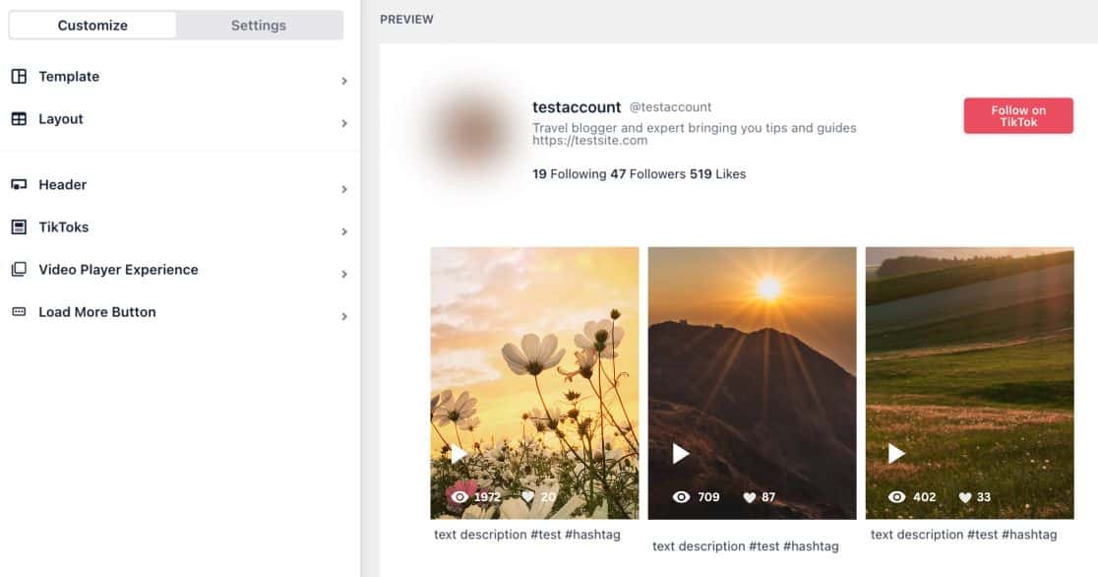
Task: Select the Load More Button icon
Action: click(x=21, y=311)
